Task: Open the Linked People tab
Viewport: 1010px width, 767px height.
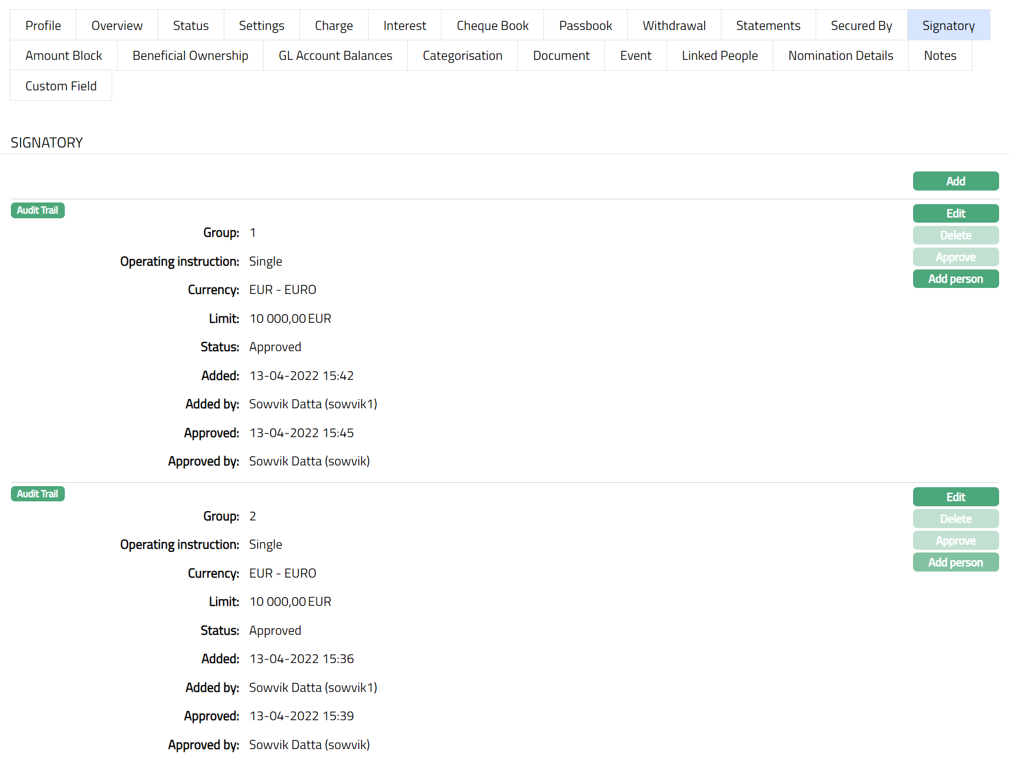Action: [719, 56]
